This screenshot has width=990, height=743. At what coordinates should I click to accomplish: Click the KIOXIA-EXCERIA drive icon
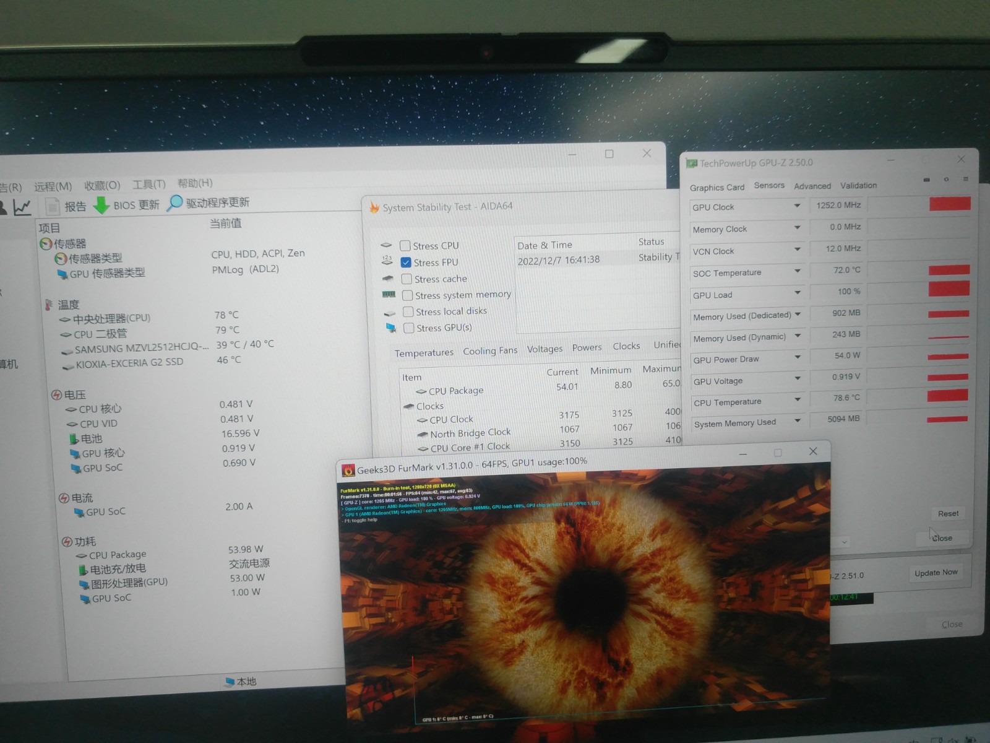69,366
